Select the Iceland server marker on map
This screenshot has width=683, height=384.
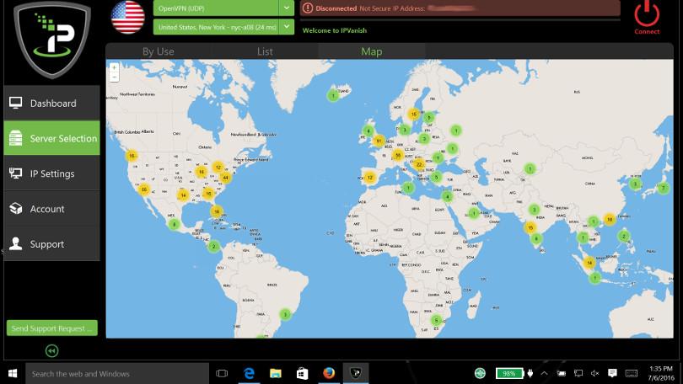click(333, 96)
